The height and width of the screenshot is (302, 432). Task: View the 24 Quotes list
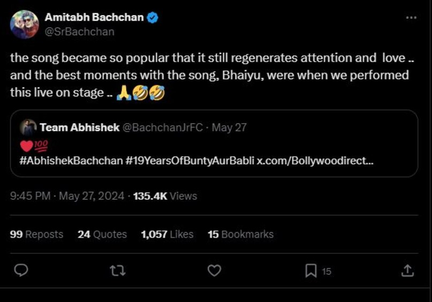(102, 234)
